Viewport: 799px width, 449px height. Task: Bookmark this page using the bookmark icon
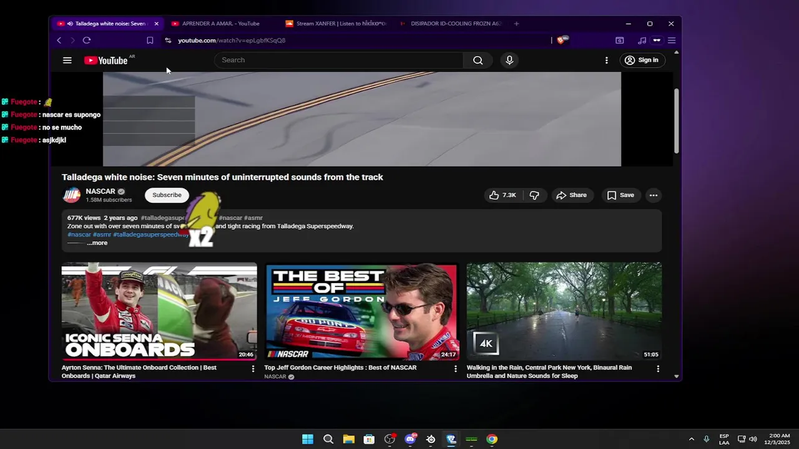coord(150,41)
